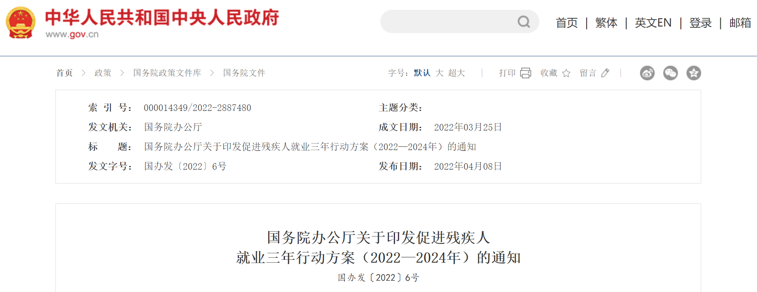Click the 留言 text button

588,73
